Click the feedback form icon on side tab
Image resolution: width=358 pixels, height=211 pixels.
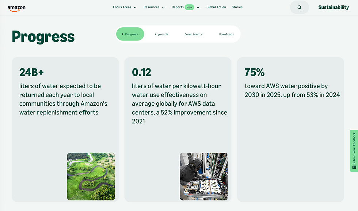(x=354, y=167)
